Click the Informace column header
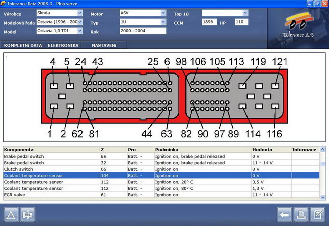This screenshot has height=226, width=329. 305,150
